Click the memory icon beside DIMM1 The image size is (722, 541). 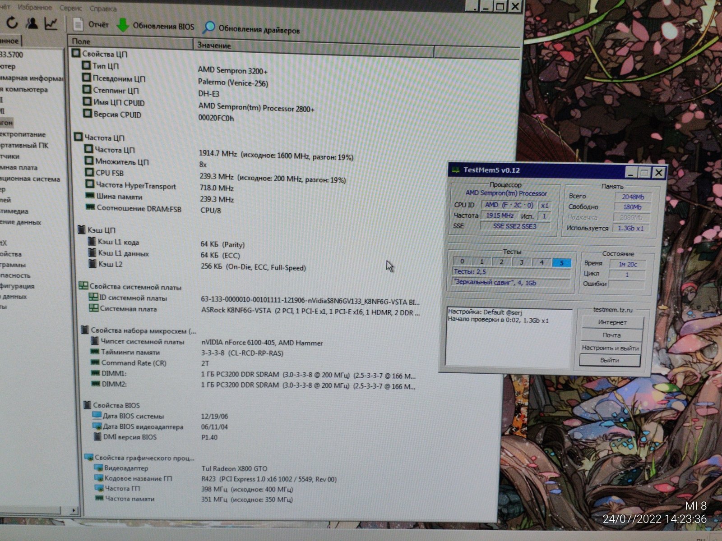pyautogui.click(x=95, y=373)
